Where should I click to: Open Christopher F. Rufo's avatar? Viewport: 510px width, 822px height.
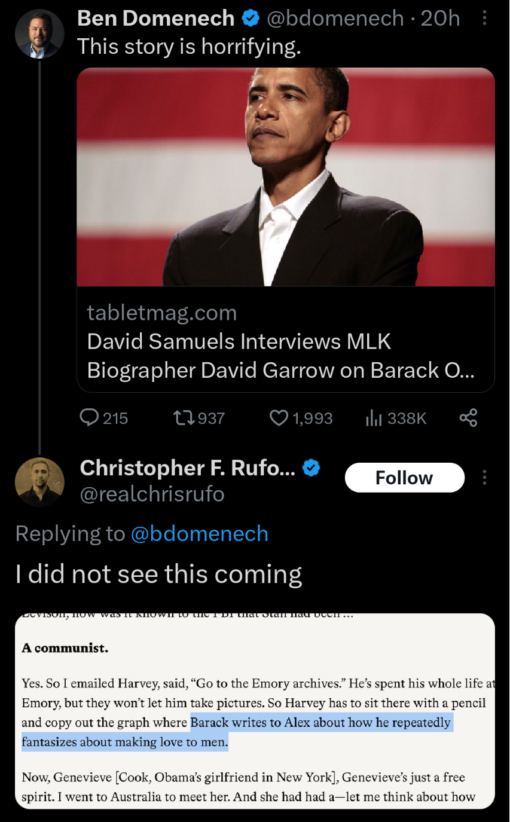pyautogui.click(x=39, y=482)
